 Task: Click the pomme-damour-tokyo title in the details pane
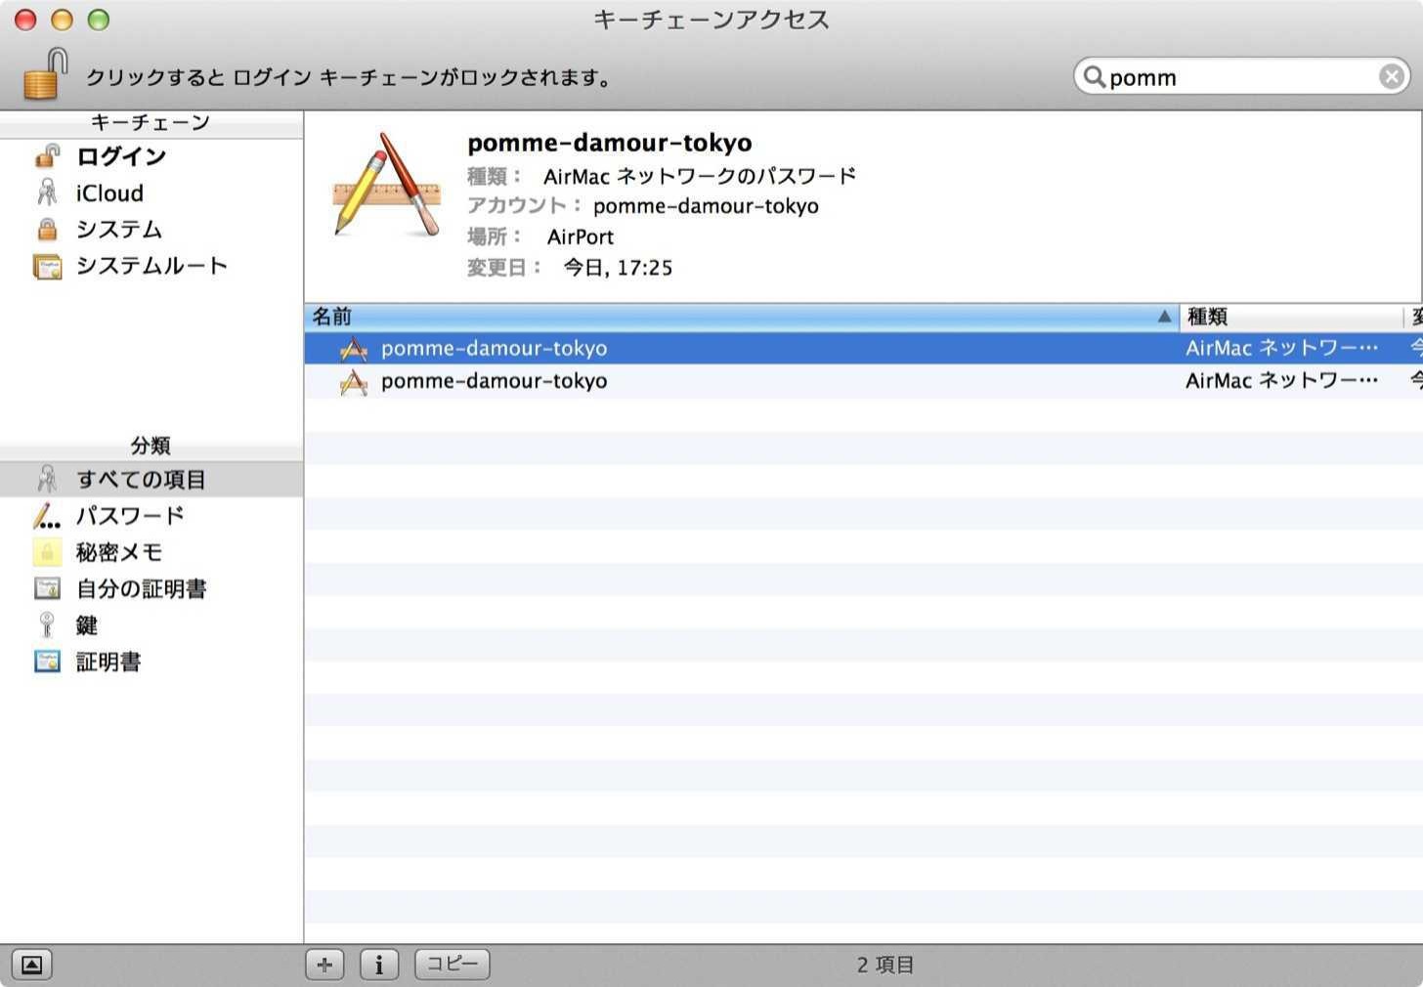(x=610, y=143)
